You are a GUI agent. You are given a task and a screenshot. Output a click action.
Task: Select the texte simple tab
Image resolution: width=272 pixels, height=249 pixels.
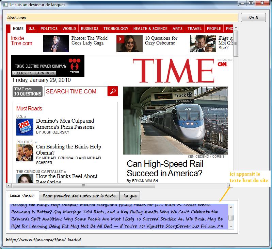pos(22,196)
